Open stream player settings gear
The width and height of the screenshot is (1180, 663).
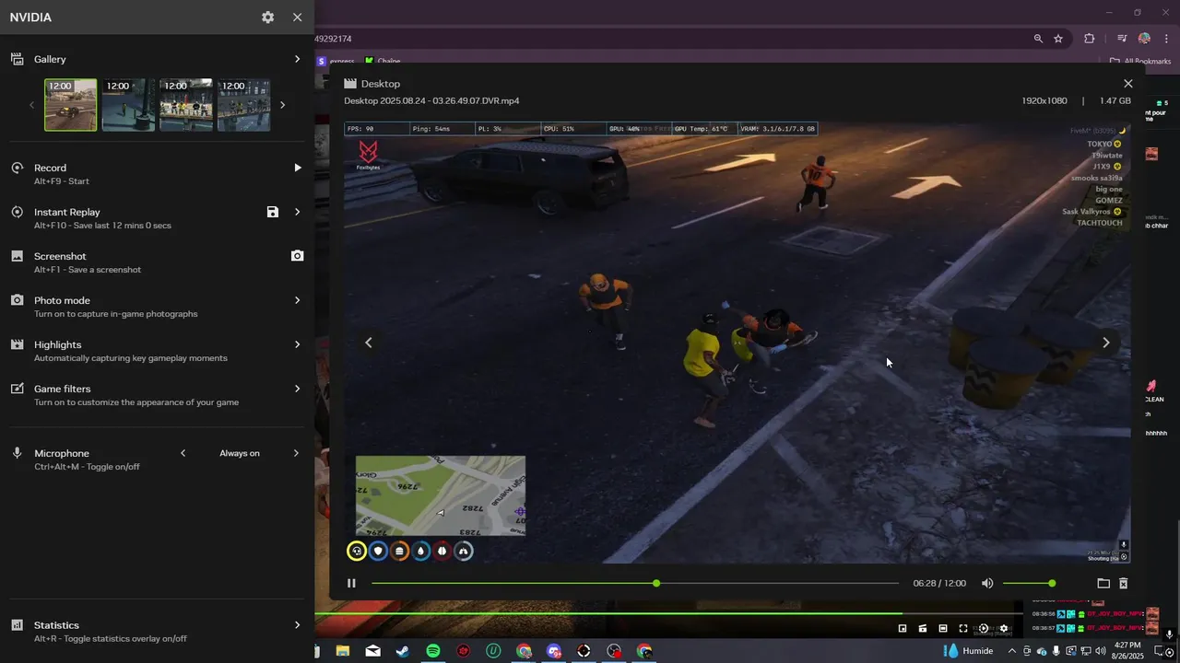point(1004,628)
